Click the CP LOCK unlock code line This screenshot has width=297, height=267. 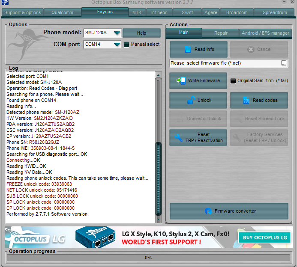[x=41, y=208]
